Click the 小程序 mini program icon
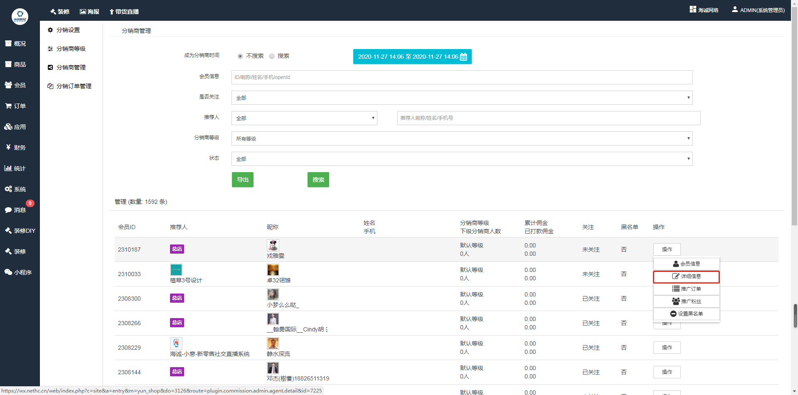This screenshot has width=798, height=395. (x=8, y=272)
